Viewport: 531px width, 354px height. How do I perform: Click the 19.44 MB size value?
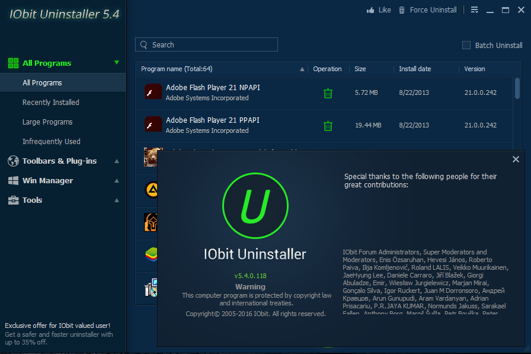pyautogui.click(x=368, y=125)
